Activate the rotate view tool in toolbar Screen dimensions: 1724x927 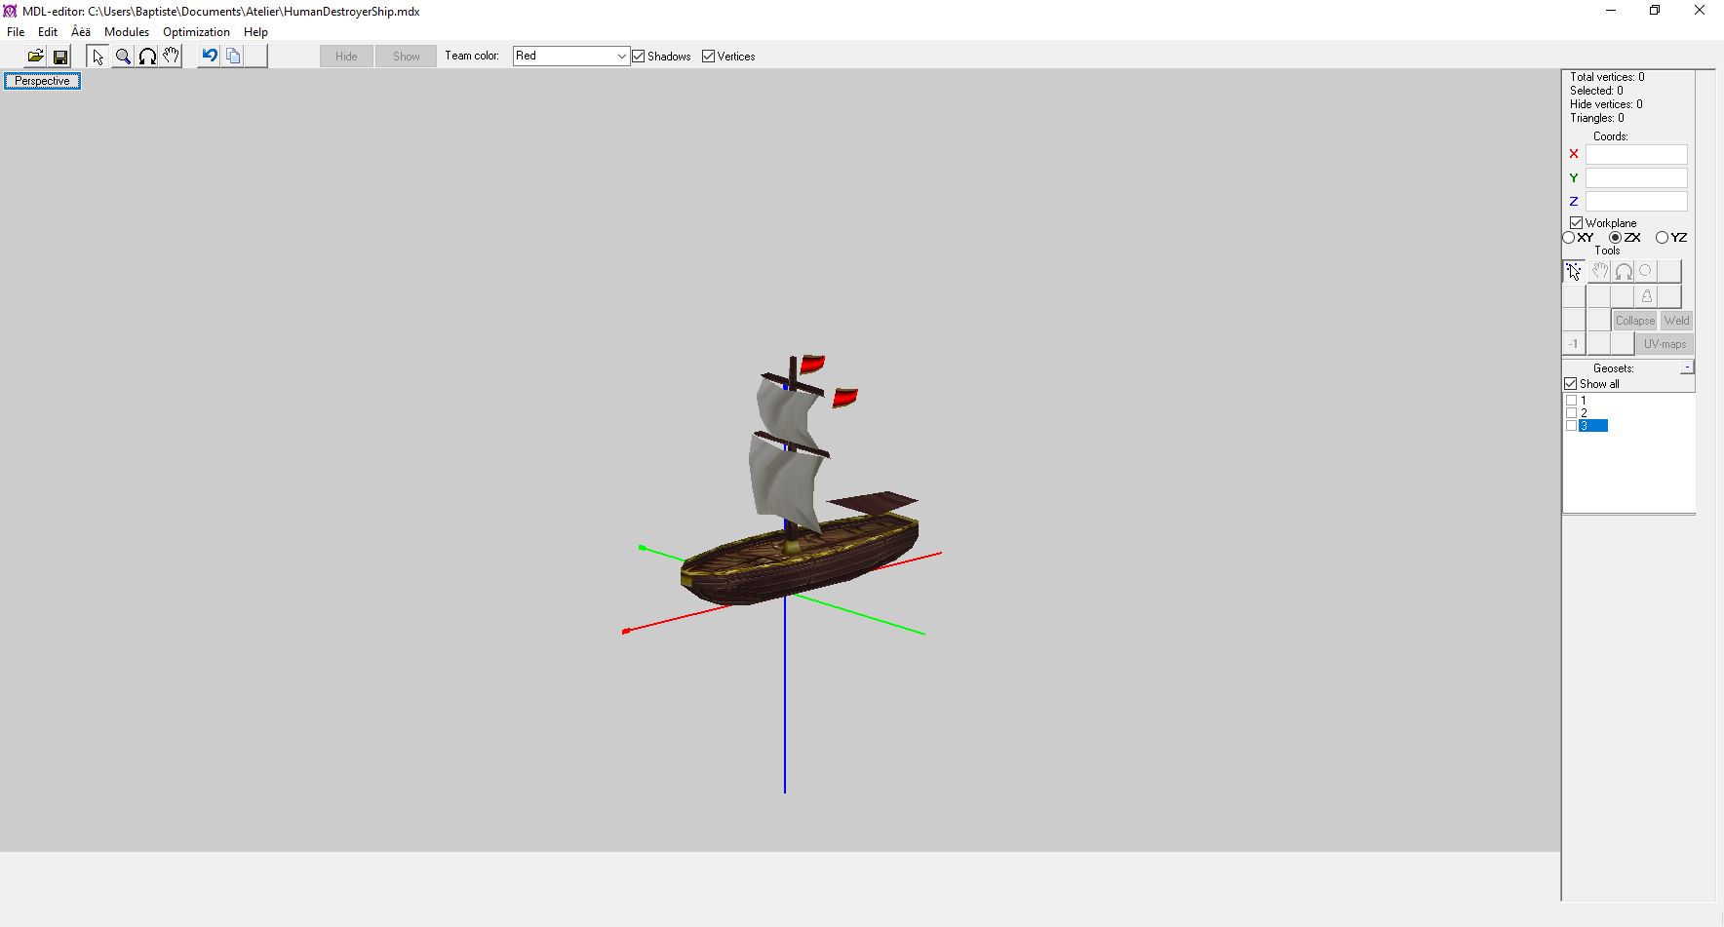147,57
